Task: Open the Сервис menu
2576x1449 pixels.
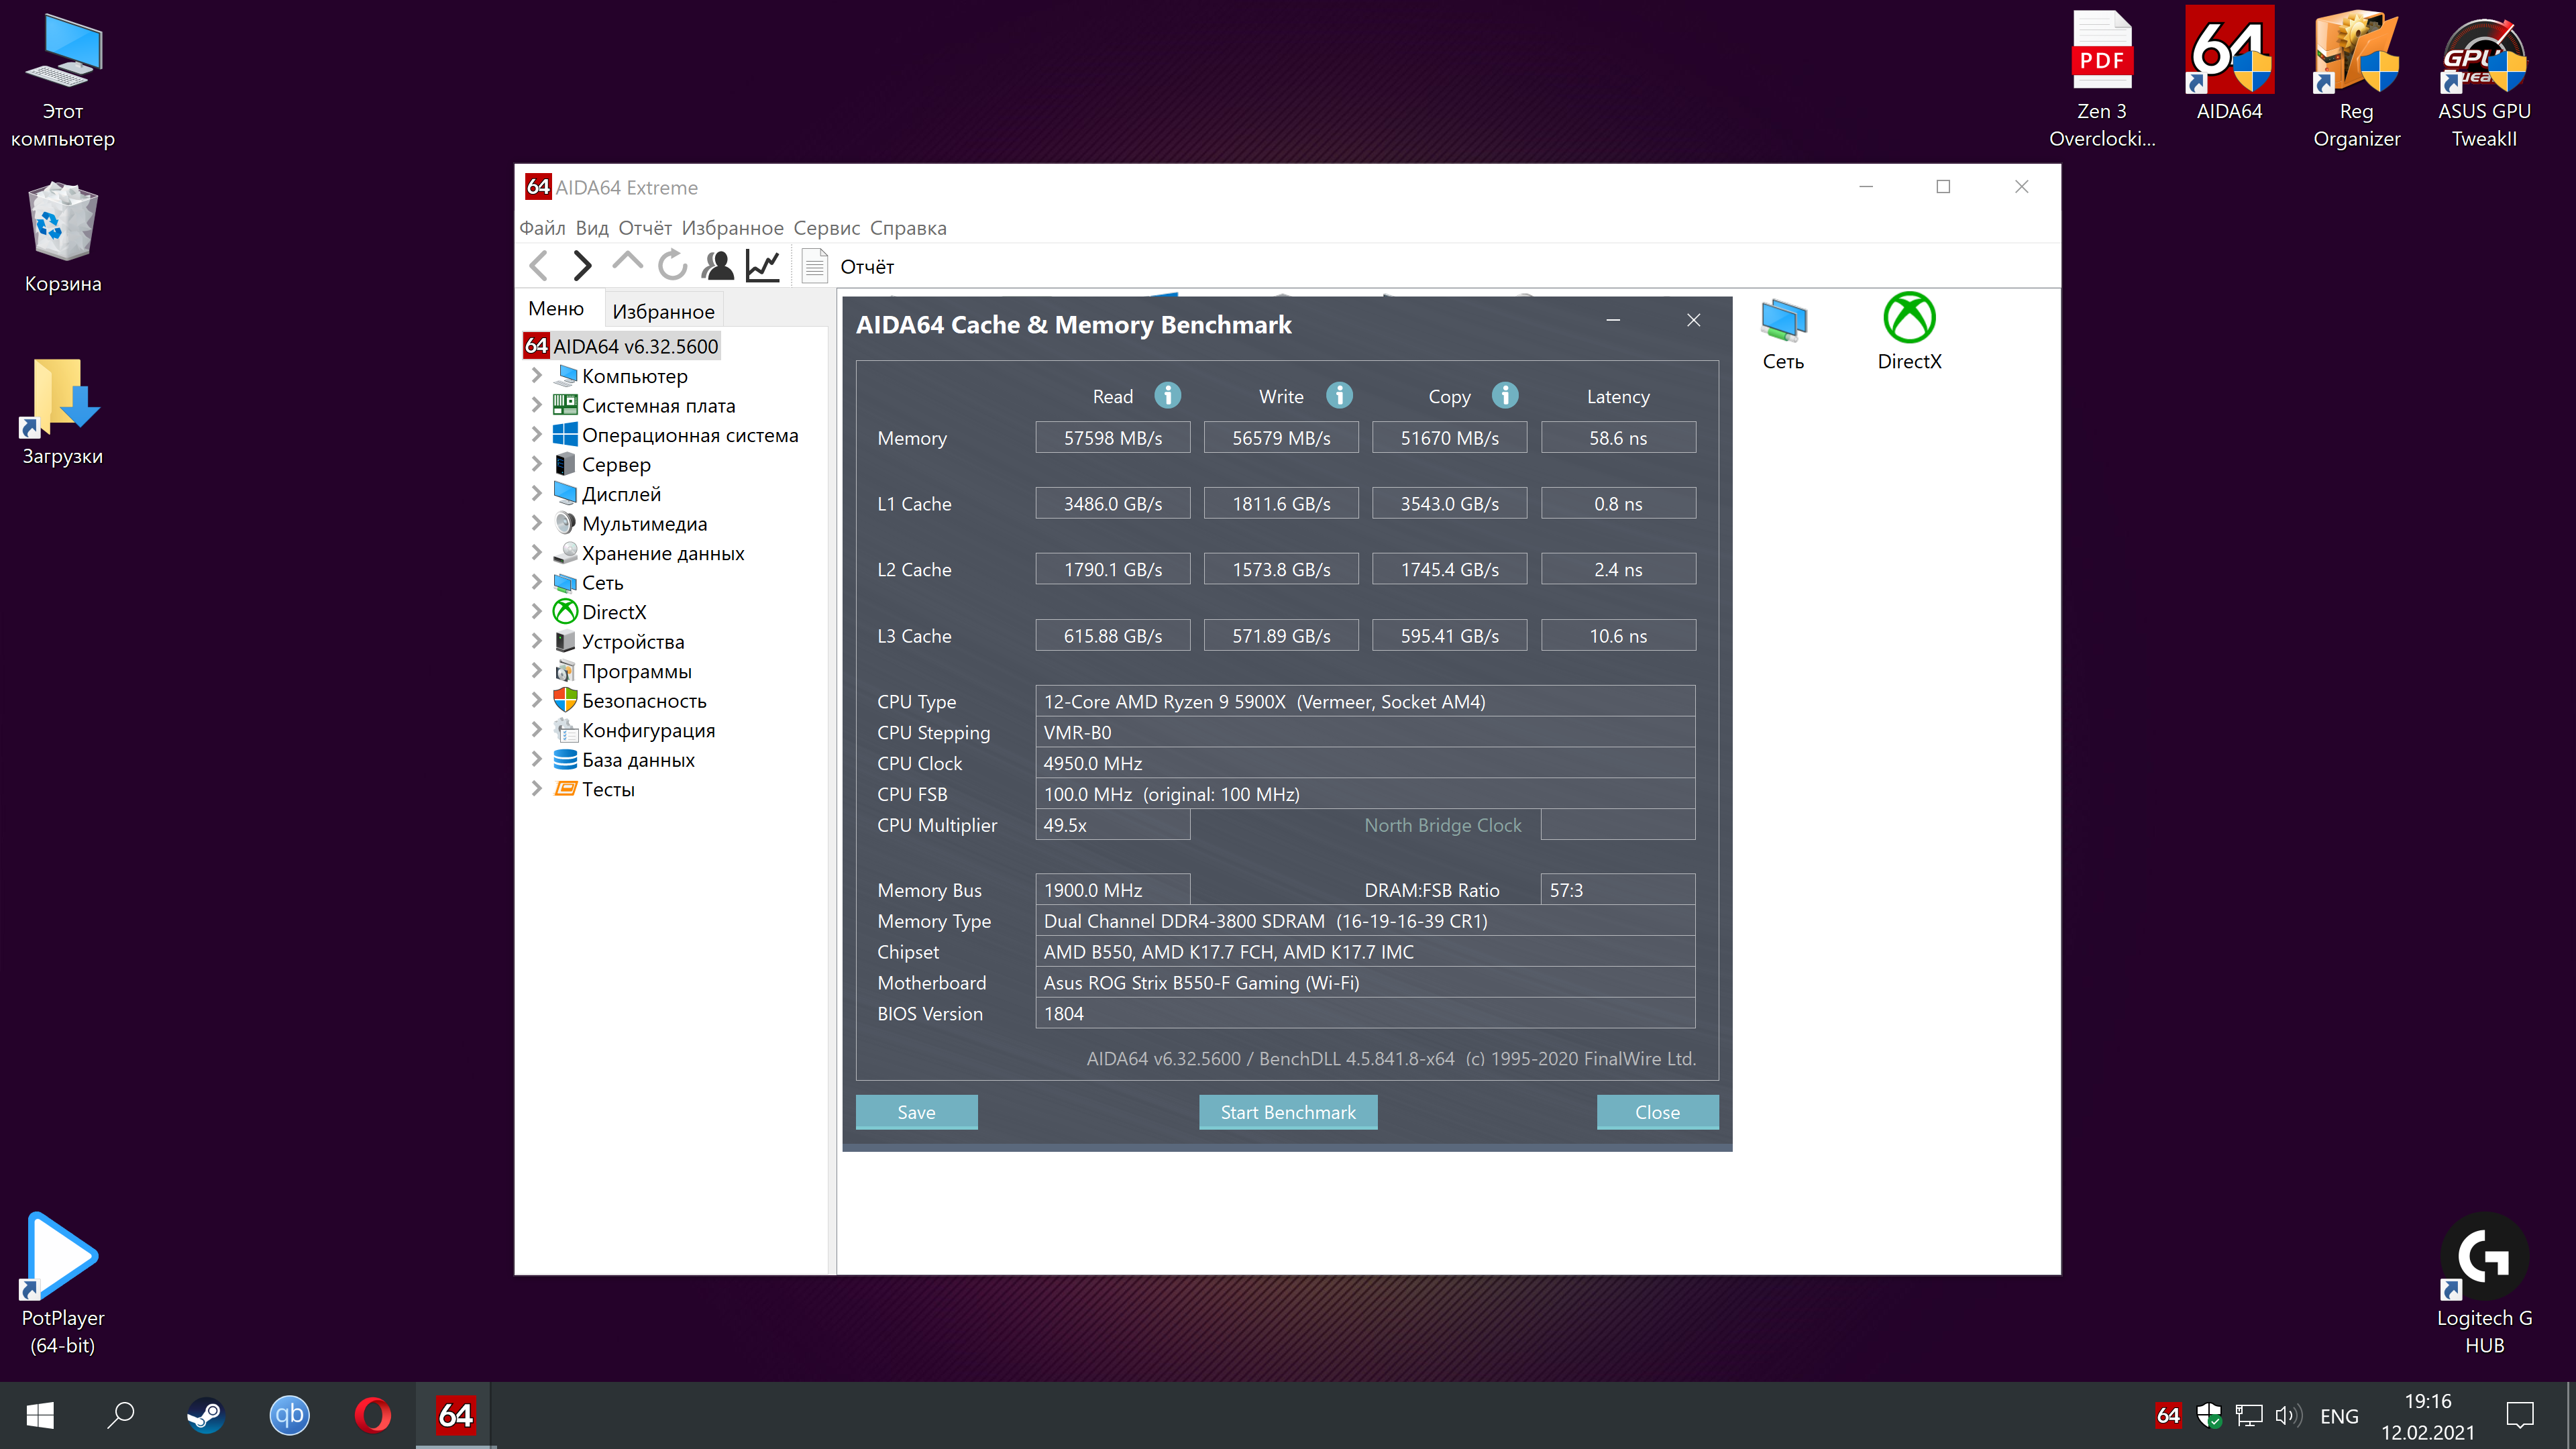Action: [826, 228]
